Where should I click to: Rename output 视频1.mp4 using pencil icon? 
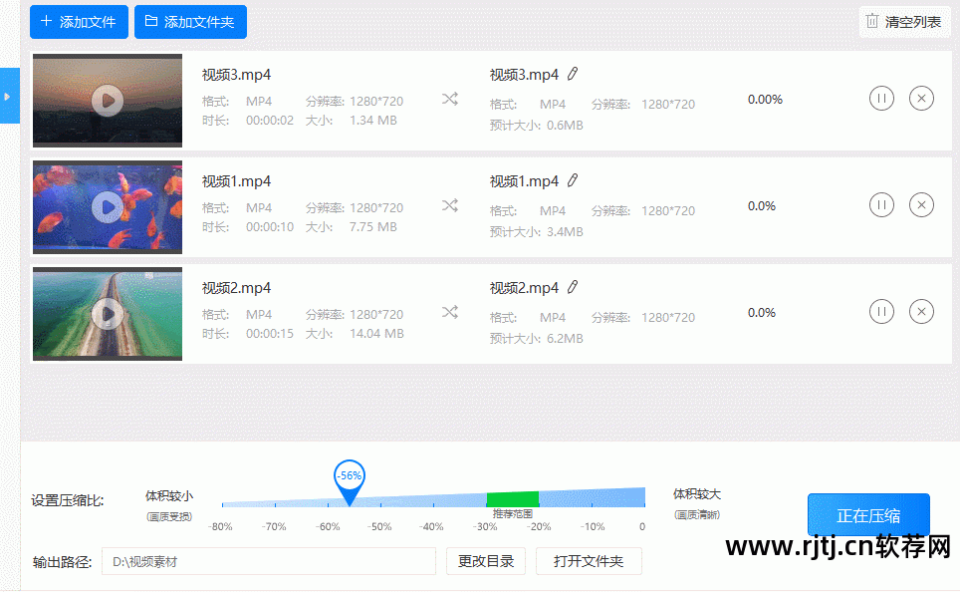pyautogui.click(x=573, y=180)
